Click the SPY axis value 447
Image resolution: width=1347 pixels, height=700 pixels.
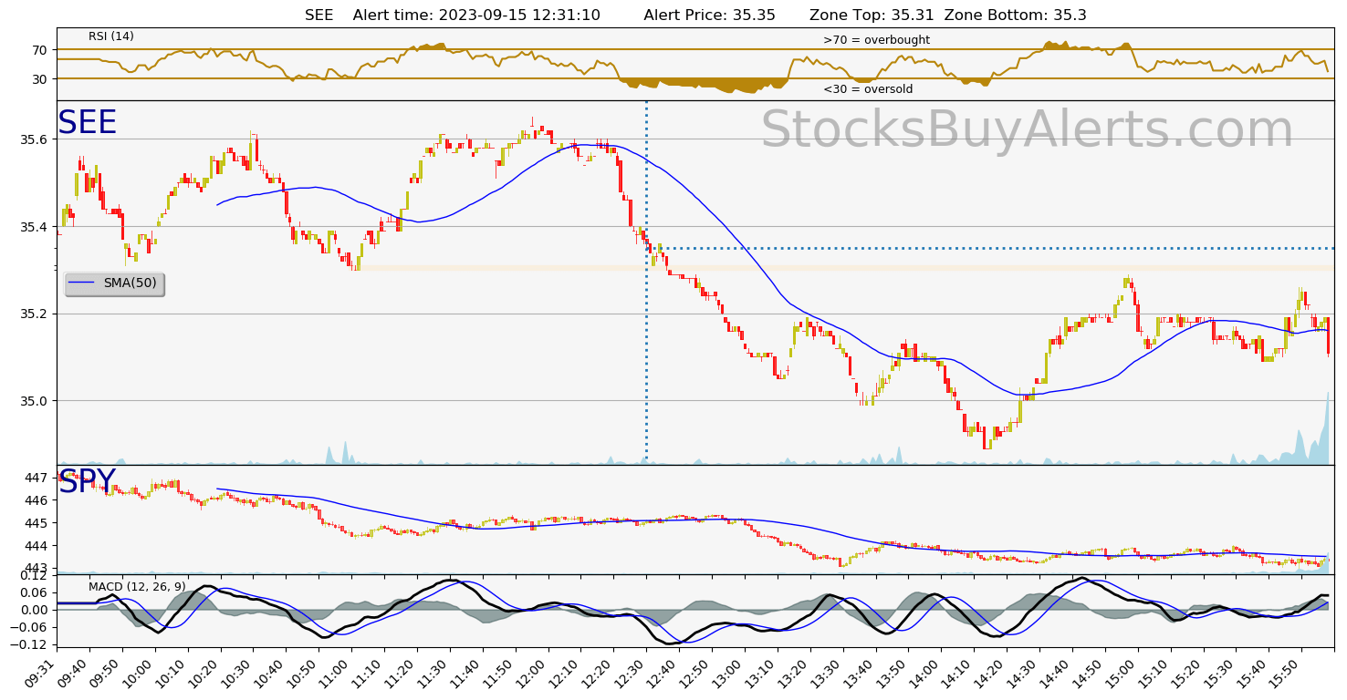37,478
